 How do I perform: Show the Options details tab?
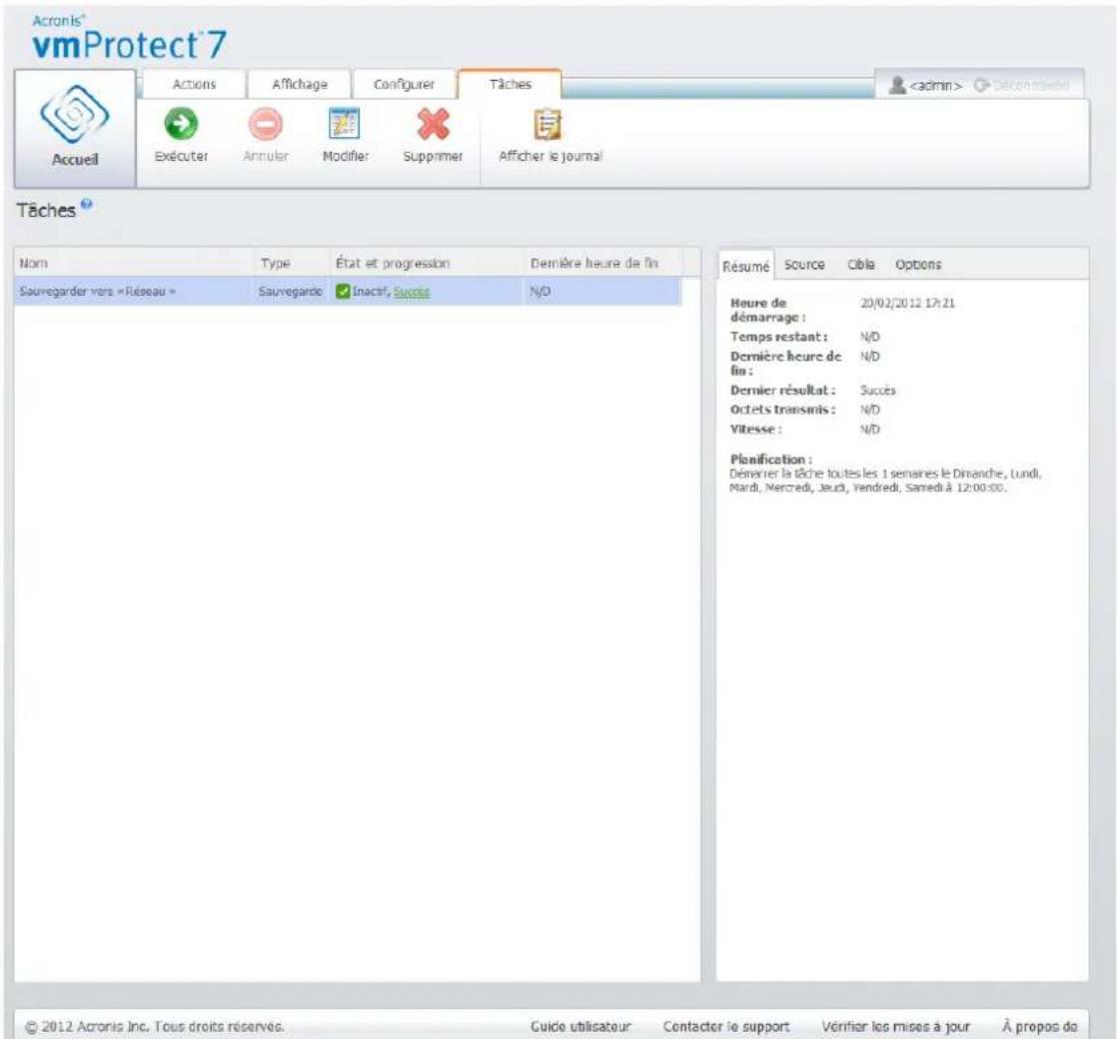pyautogui.click(x=918, y=264)
